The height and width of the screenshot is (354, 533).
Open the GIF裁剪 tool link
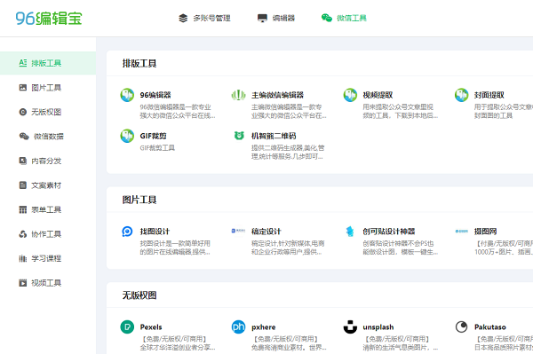click(154, 136)
